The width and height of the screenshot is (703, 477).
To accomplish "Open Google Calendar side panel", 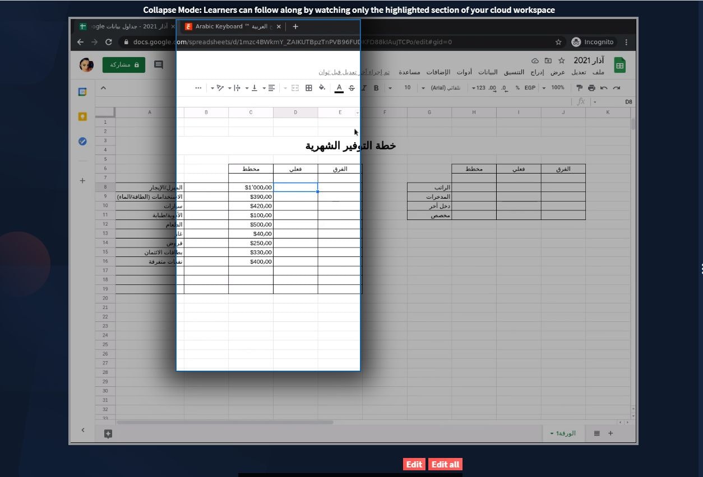I will (82, 92).
